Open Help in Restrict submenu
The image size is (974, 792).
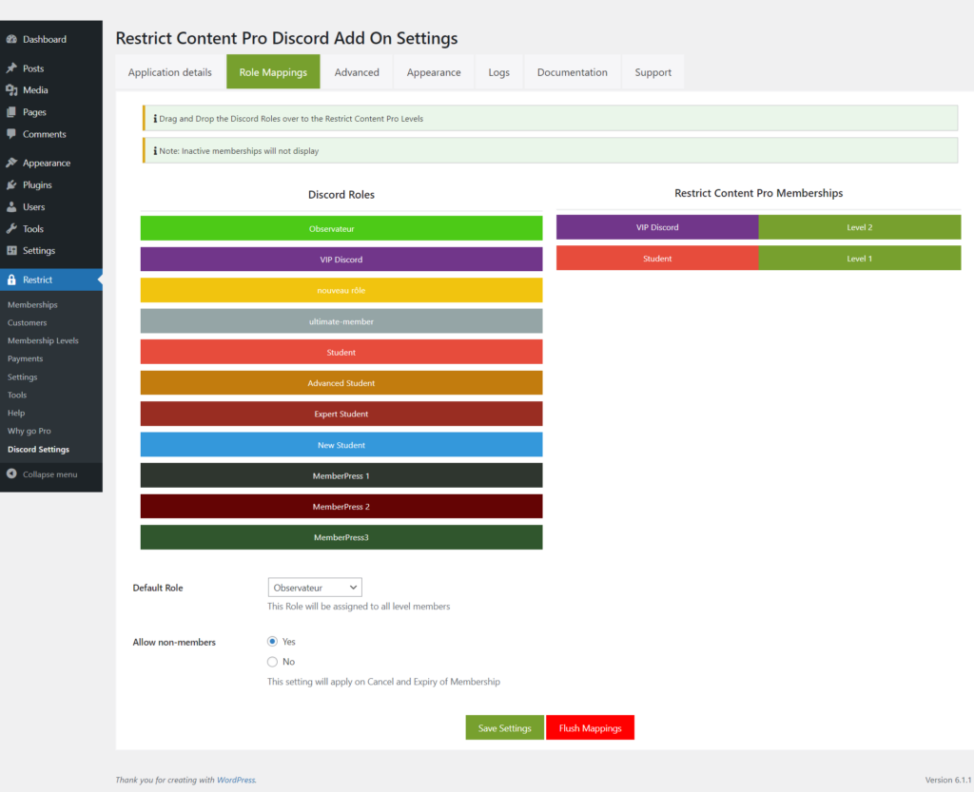point(16,413)
